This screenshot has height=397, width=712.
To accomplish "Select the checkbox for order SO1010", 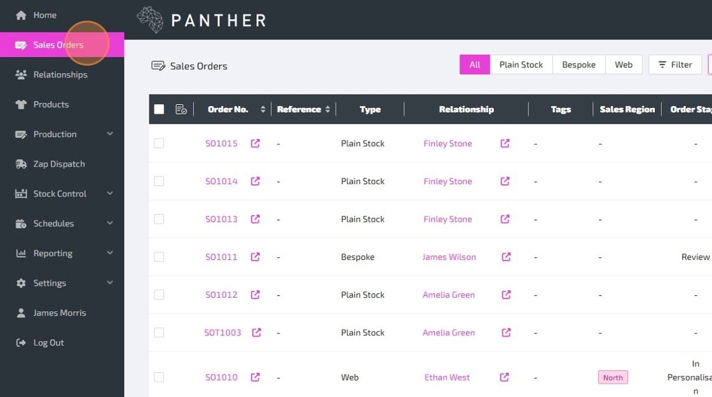I will (159, 377).
